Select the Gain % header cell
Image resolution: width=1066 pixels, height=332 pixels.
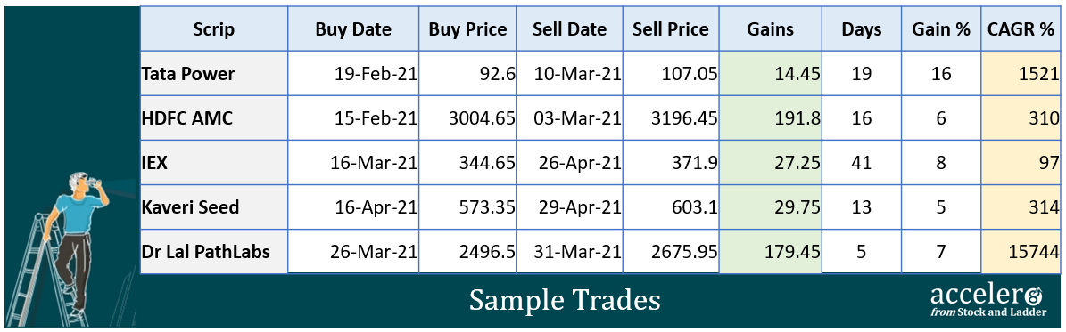coord(941,29)
